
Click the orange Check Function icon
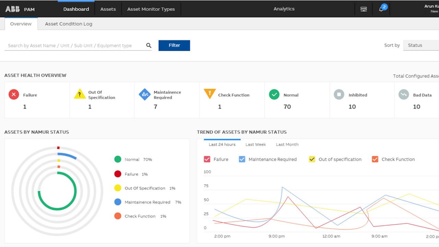(x=210, y=94)
